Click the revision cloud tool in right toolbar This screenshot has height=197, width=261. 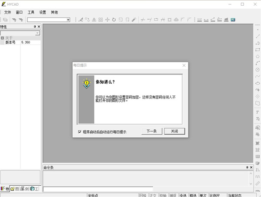[x=258, y=103]
